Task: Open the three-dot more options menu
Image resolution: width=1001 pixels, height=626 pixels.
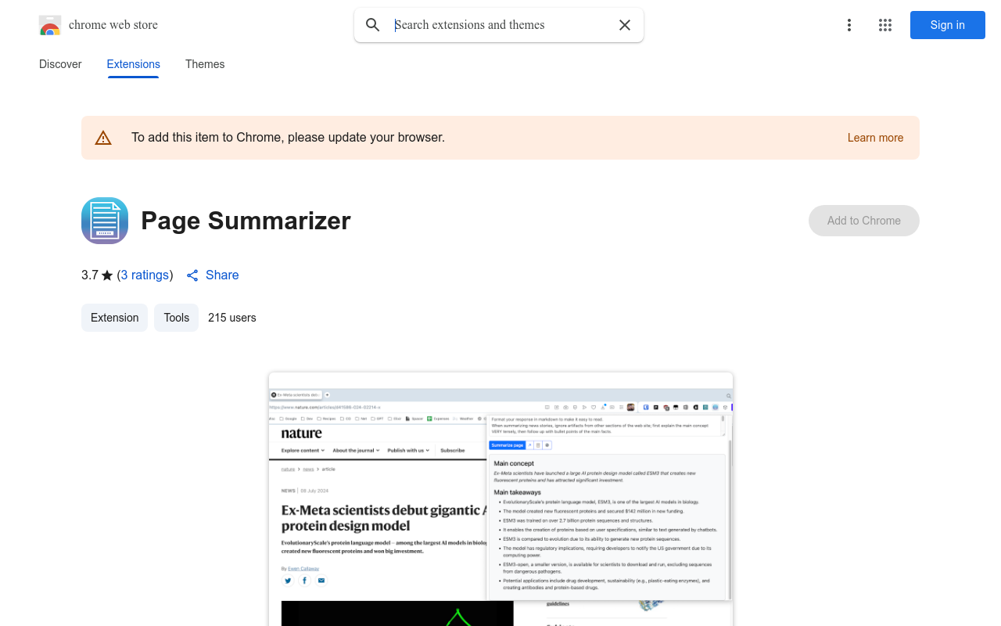Action: tap(849, 25)
